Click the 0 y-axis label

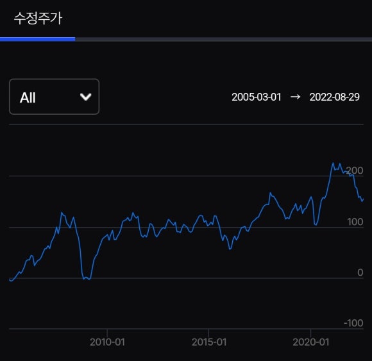click(x=360, y=273)
